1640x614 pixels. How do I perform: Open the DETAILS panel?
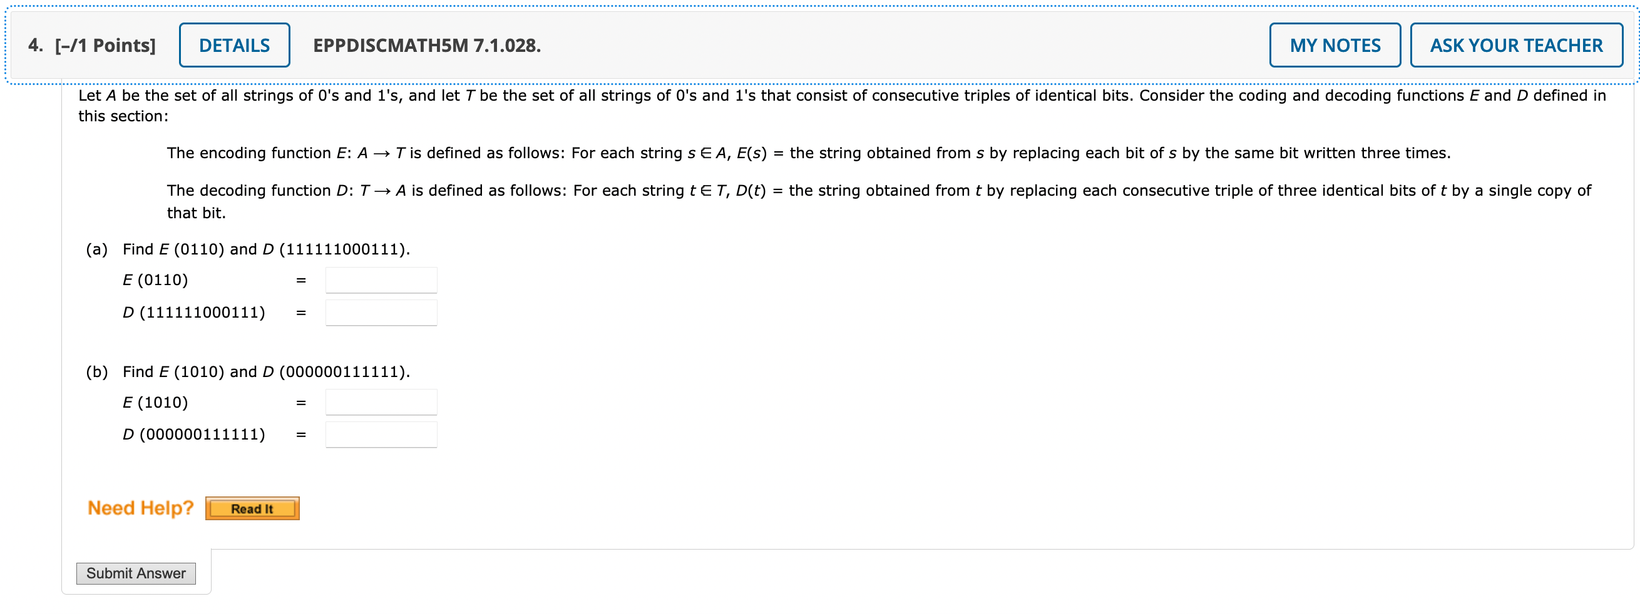tap(233, 44)
